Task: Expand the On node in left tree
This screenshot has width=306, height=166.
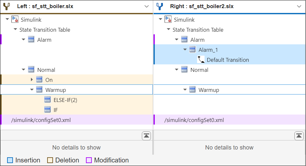Action: pos(32,80)
